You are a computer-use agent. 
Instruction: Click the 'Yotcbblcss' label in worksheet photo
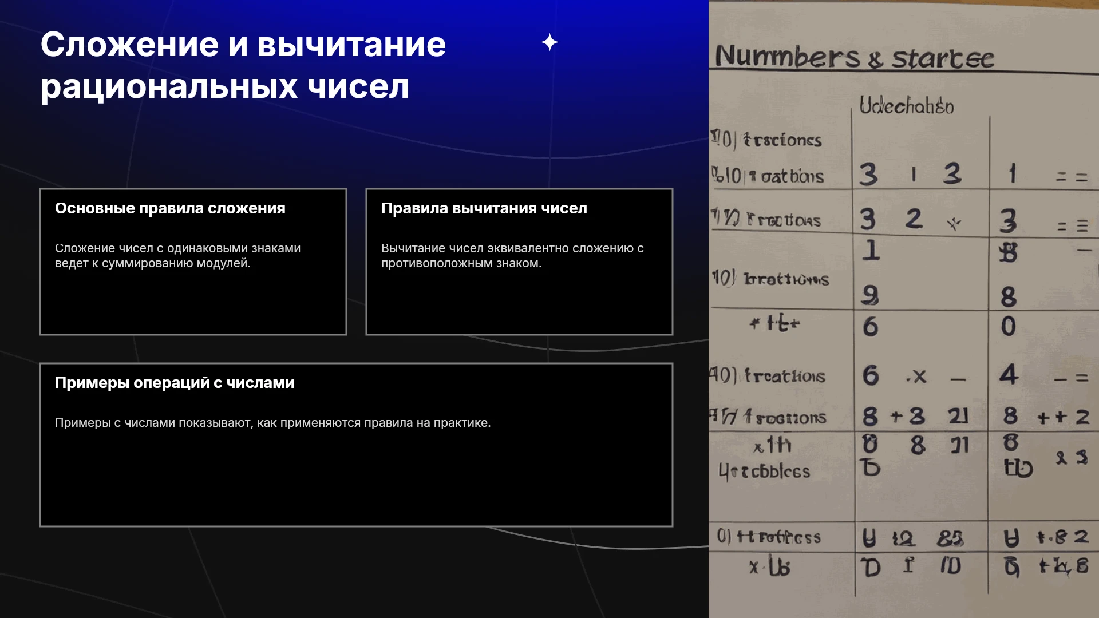(x=764, y=471)
